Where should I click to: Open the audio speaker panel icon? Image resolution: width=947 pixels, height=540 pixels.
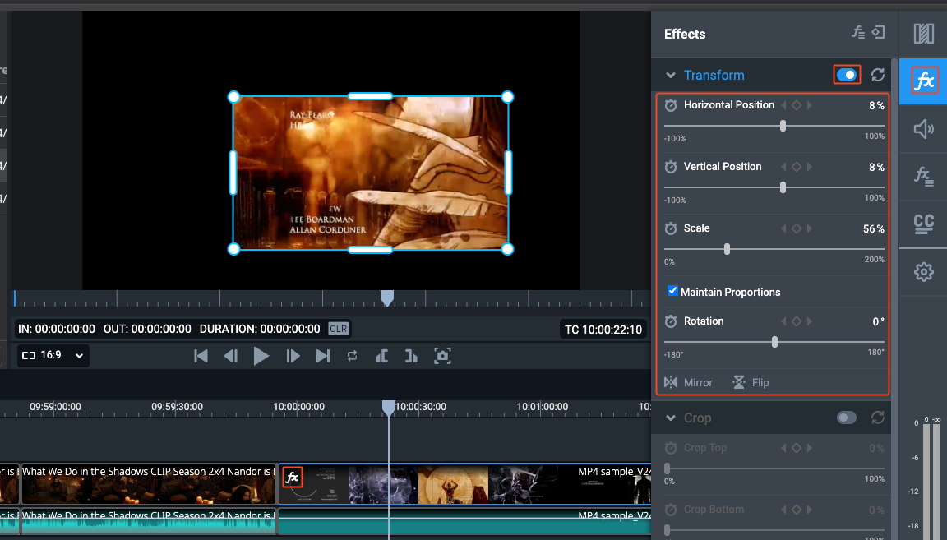pyautogui.click(x=923, y=129)
